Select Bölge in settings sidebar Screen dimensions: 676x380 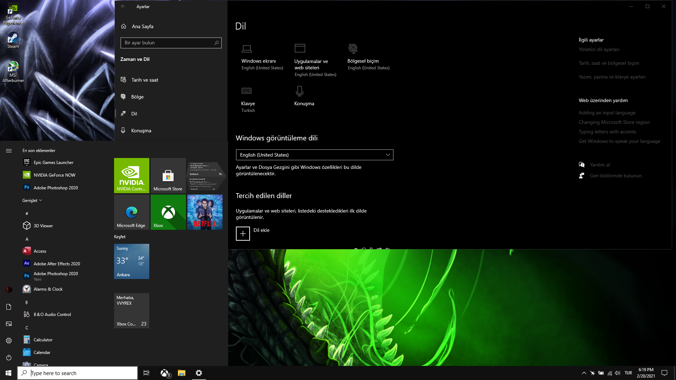137,97
